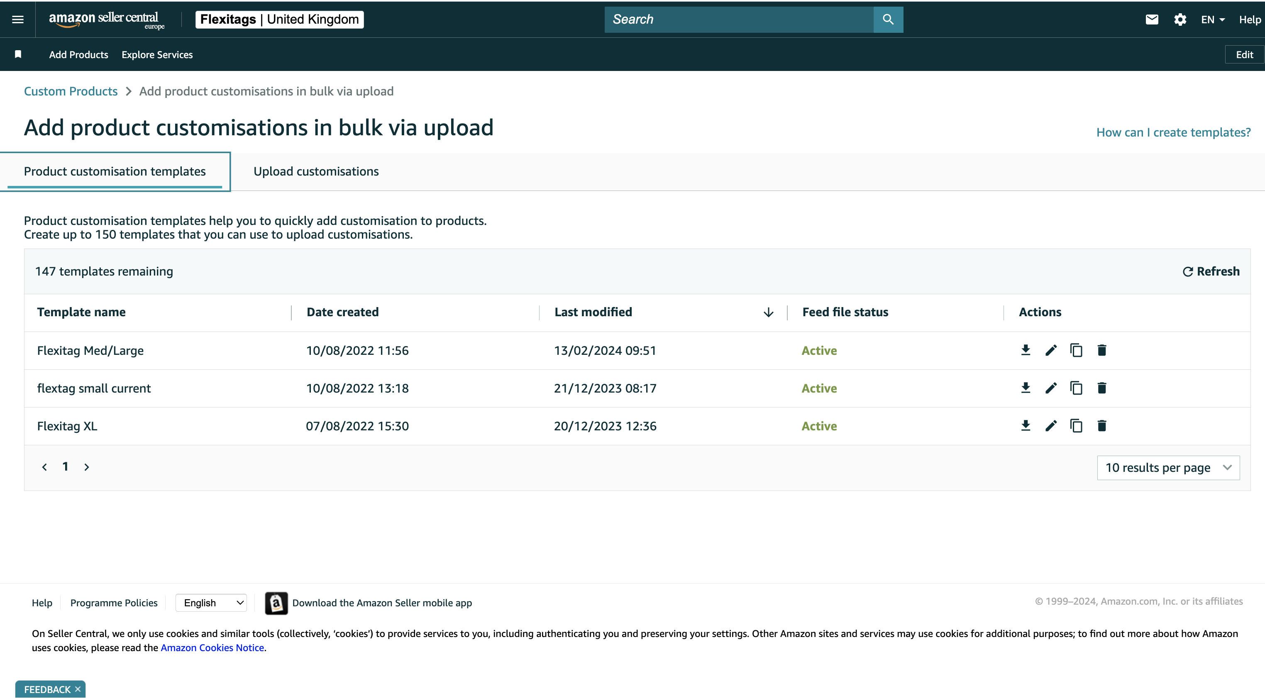
Task: Delete the Flexitag XL template
Action: [1101, 426]
